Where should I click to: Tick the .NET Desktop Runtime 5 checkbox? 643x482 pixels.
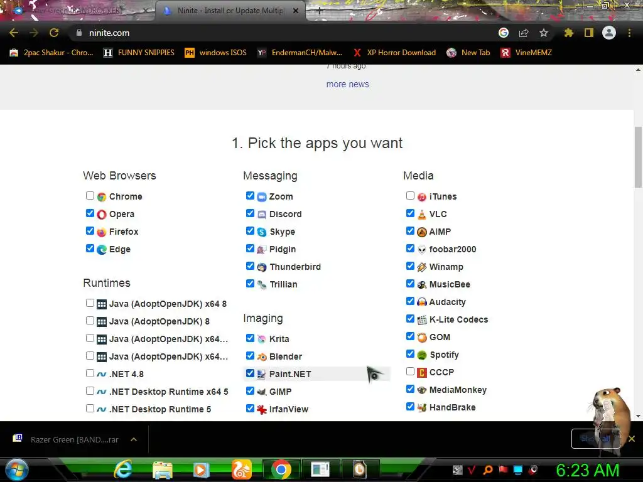pyautogui.click(x=90, y=408)
